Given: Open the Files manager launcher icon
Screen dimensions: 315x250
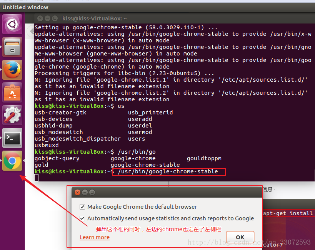Looking at the screenshot, I should (12, 47).
